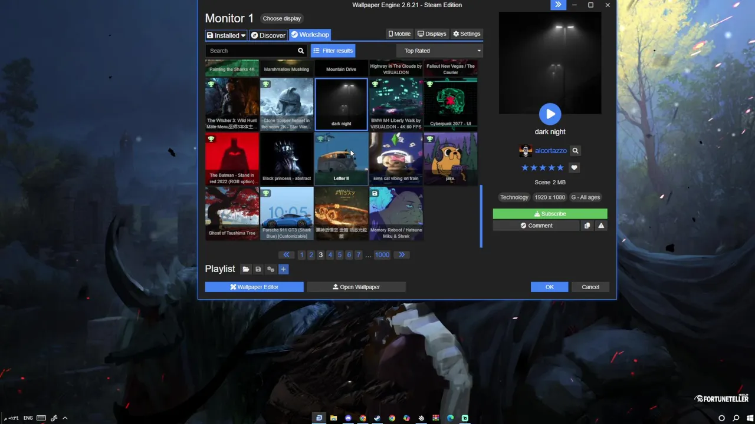Viewport: 755px width, 424px height.
Task: Open the Installed tab dropdown
Action: [226, 35]
